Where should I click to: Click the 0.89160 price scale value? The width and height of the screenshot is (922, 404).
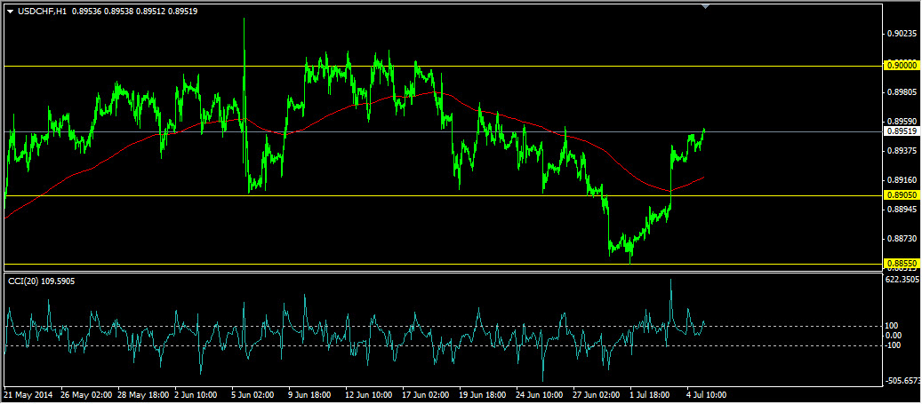tap(901, 179)
